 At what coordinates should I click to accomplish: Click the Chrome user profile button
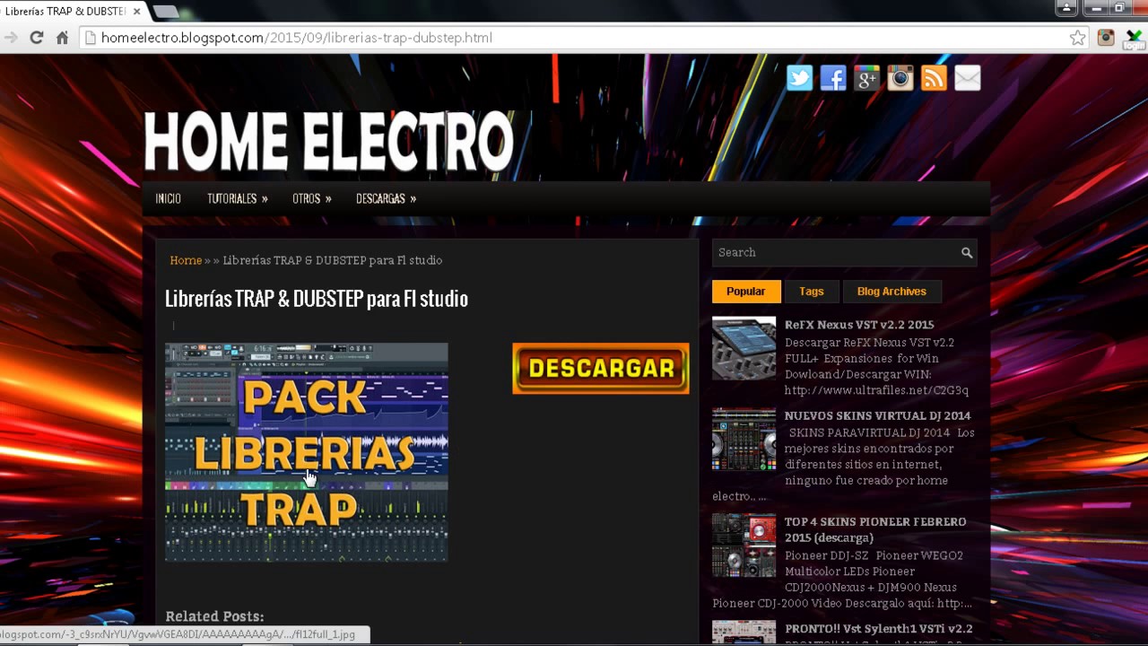pyautogui.click(x=1066, y=8)
